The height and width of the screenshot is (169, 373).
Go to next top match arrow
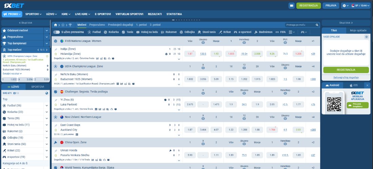click(47, 50)
